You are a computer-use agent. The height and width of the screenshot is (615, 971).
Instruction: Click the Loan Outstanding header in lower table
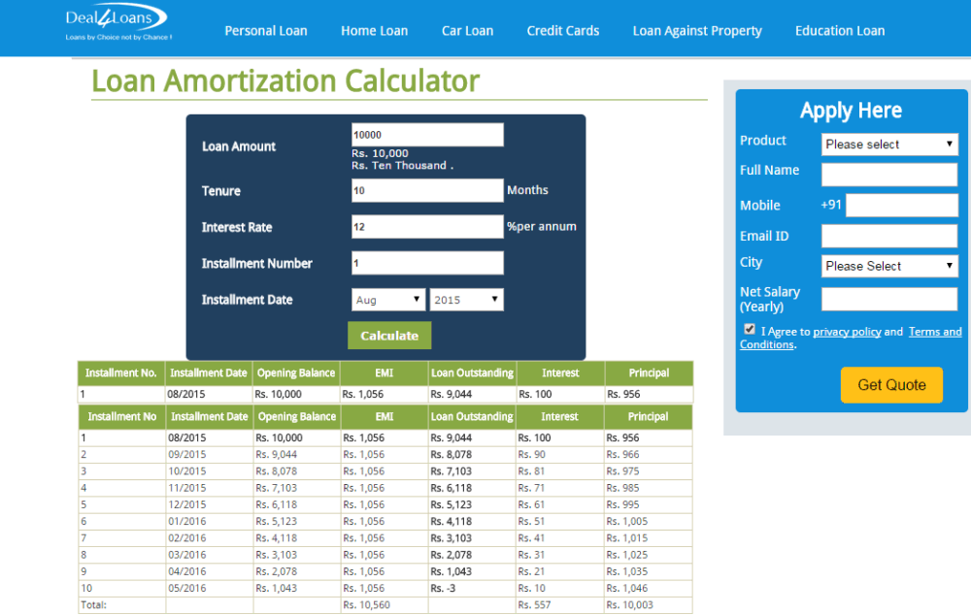[x=472, y=417]
